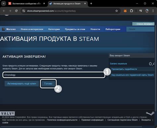Open the Новости section
This screenshot has height=128, width=157.
(x=95, y=29)
